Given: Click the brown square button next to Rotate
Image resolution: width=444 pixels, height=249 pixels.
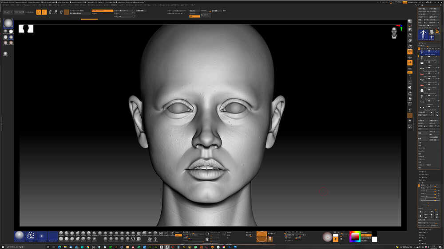Looking at the screenshot, I should click(x=67, y=12).
